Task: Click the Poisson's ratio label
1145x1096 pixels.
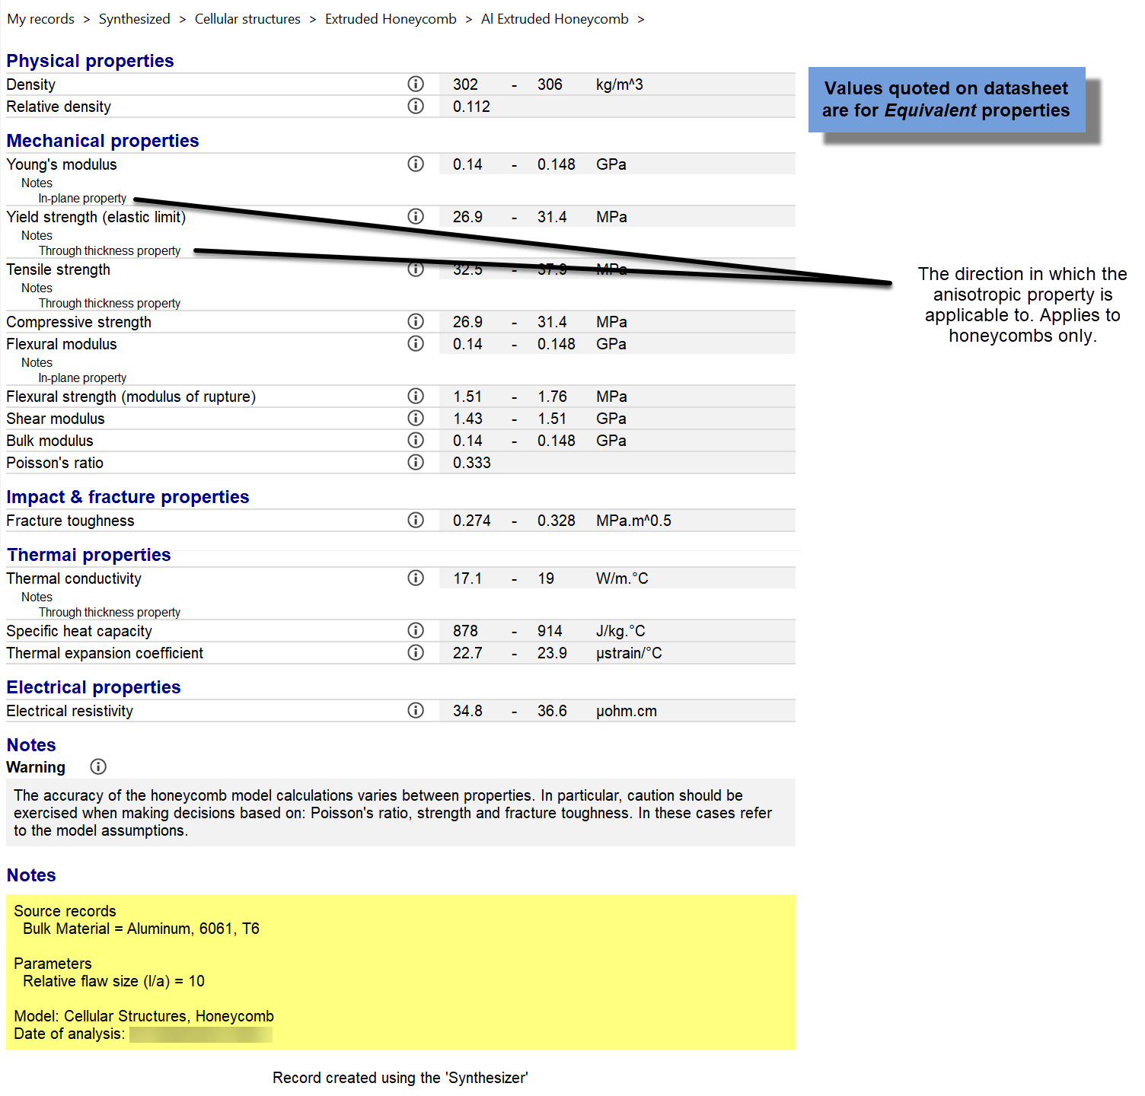Action: (55, 463)
